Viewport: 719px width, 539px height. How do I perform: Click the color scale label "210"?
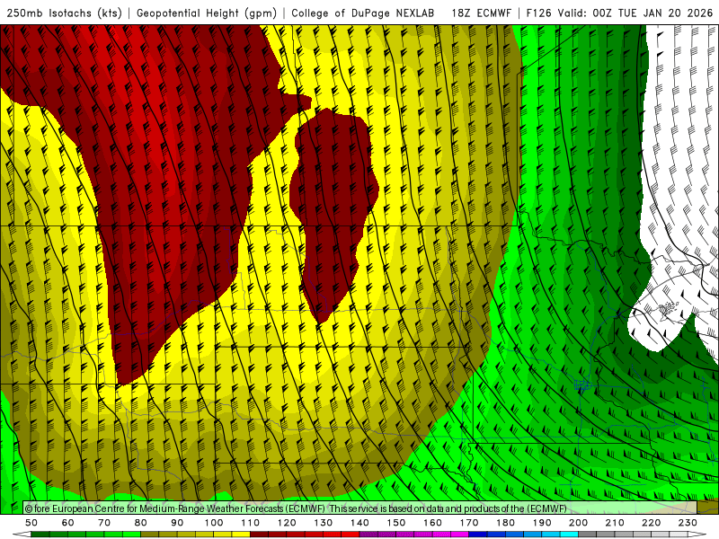pyautogui.click(x=615, y=523)
